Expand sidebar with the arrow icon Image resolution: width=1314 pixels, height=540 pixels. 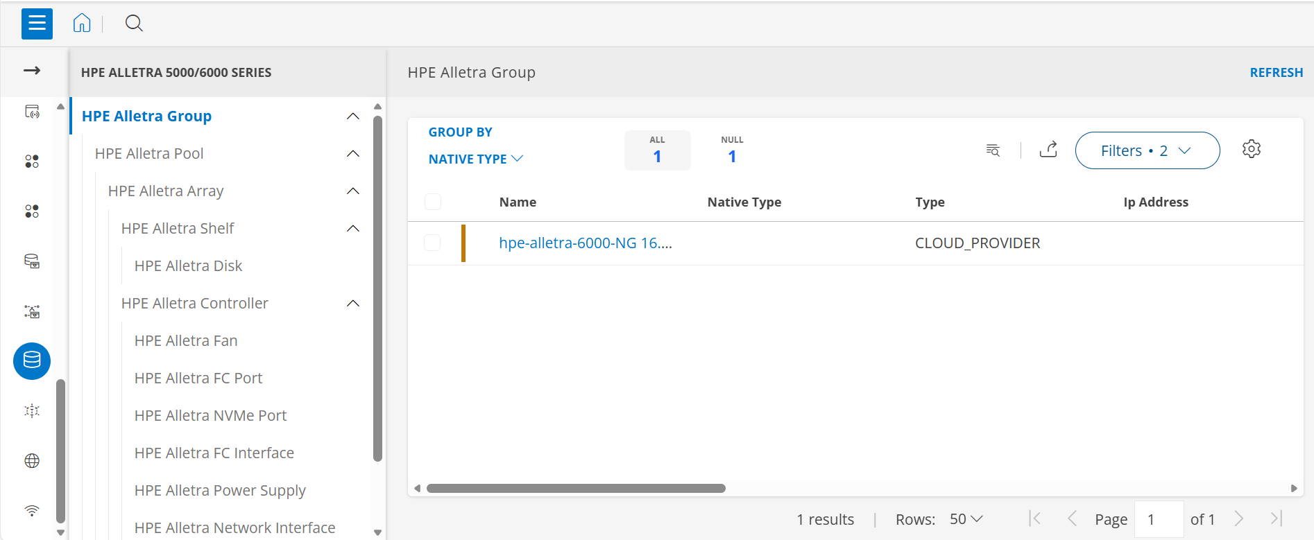pyautogui.click(x=32, y=71)
